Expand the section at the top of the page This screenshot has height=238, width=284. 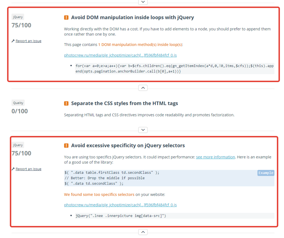click(x=143, y=2)
